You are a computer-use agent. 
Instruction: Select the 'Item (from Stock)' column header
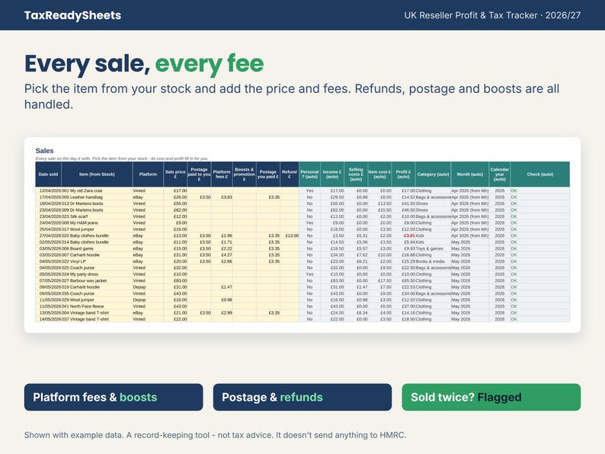coord(97,174)
